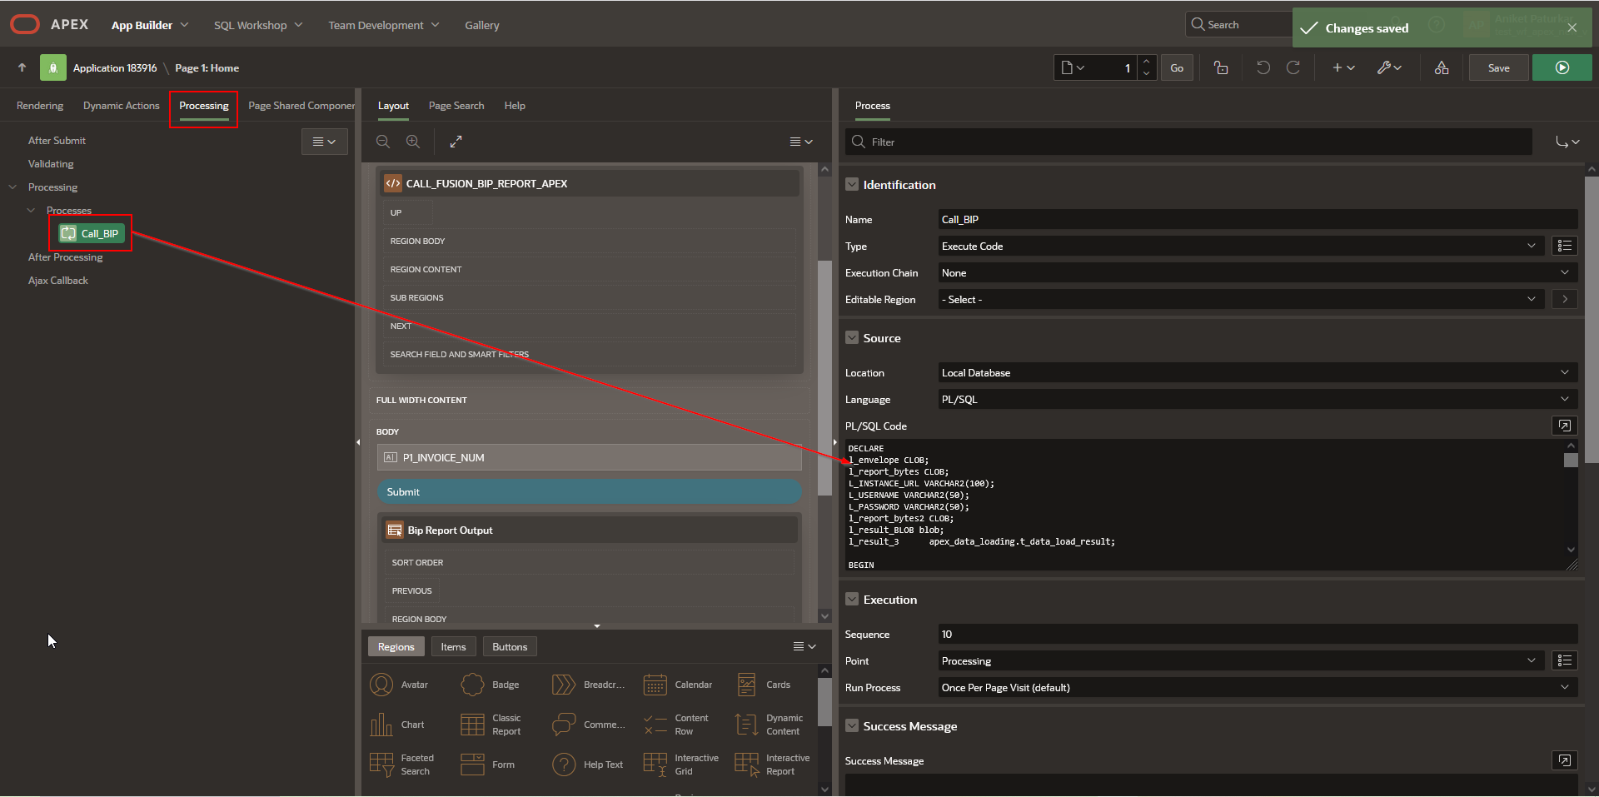Screen dimensions: 1599x797
Task: Switch to the Page Search tab
Action: (x=456, y=106)
